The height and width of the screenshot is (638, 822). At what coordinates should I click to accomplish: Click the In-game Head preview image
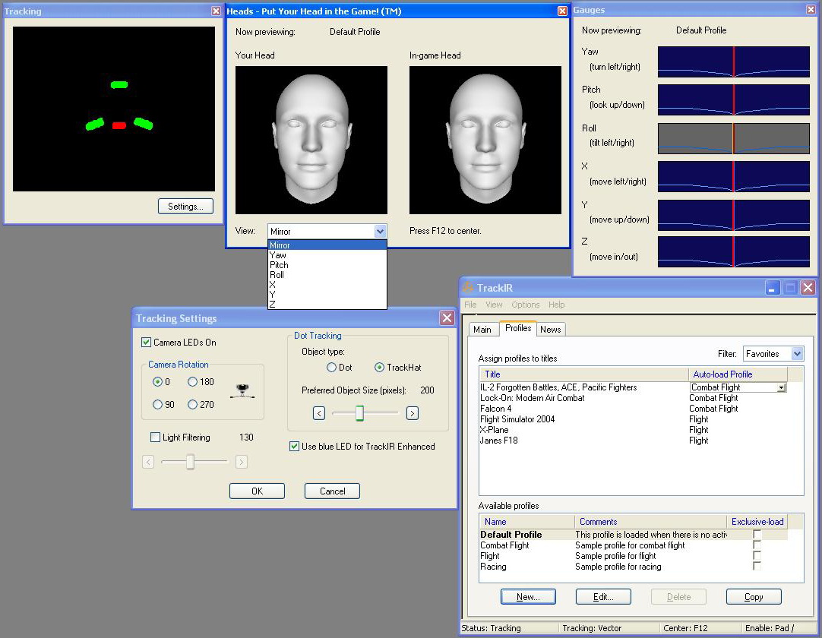point(485,140)
